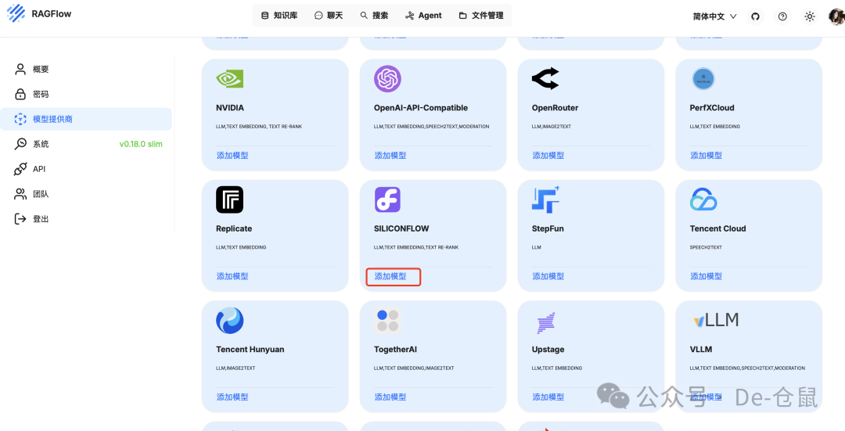
Task: Select 模型提供商 in the sidebar
Action: point(86,119)
